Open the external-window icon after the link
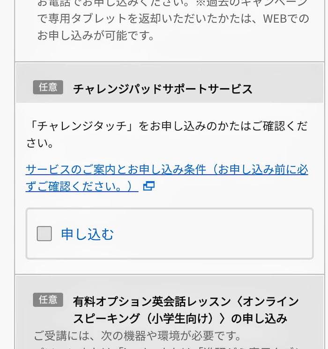The image size is (328, 349). point(149,186)
